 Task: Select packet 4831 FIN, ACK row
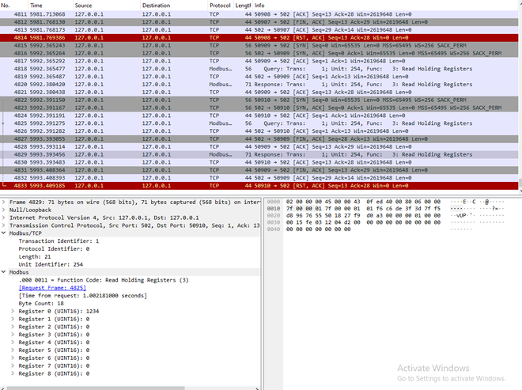pos(259,170)
